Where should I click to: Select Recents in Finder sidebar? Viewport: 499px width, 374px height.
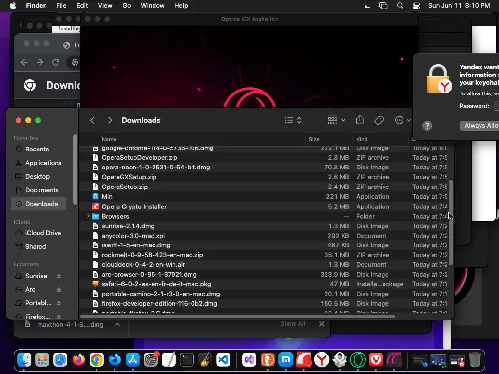point(38,150)
